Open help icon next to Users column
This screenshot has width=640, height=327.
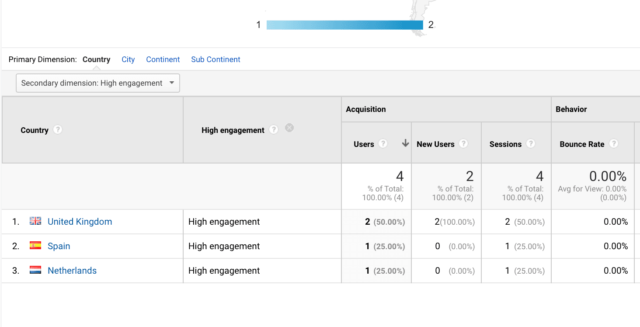[x=383, y=144]
